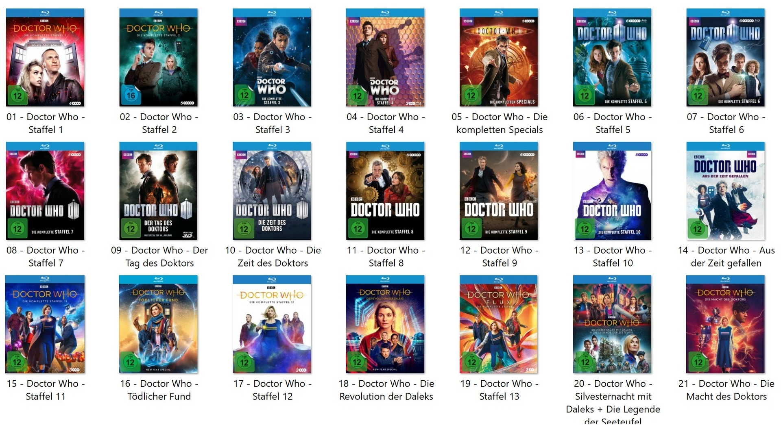Click the label '19 - Doctor Who - Staffel 13'
The image size is (781, 425).
(x=500, y=390)
